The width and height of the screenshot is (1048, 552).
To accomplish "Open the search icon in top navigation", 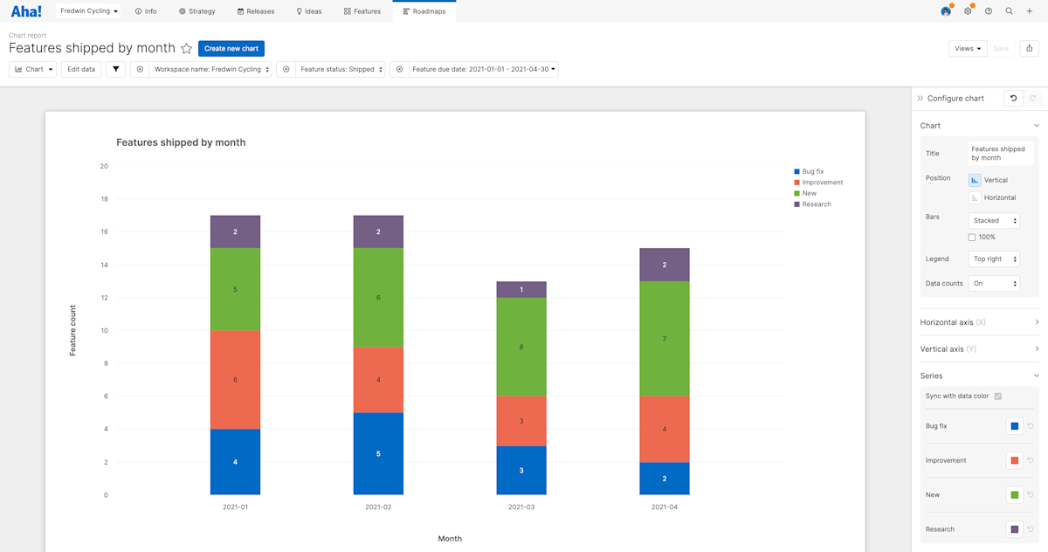I will point(1009,11).
